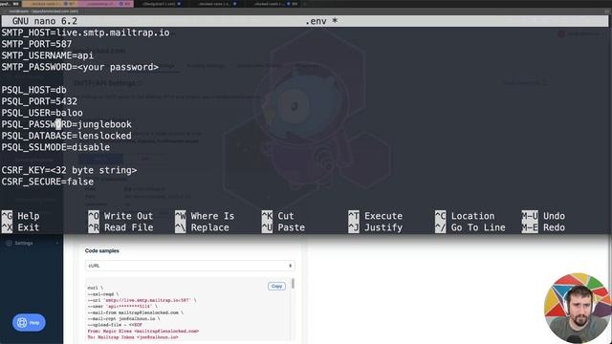
Task: Click the ^C Location shortcut
Action: pyautogui.click(x=465, y=216)
